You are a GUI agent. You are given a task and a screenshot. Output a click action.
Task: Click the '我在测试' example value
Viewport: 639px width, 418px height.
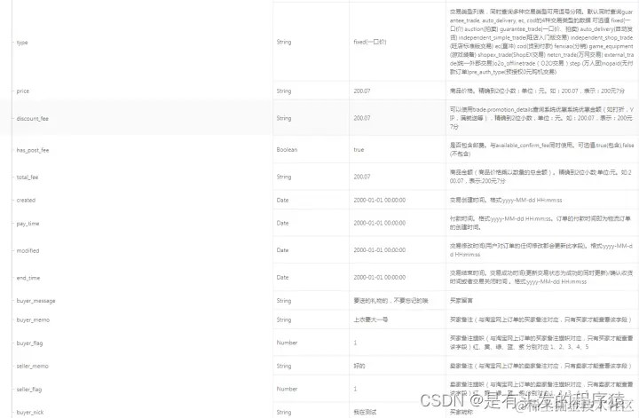tap(365, 413)
